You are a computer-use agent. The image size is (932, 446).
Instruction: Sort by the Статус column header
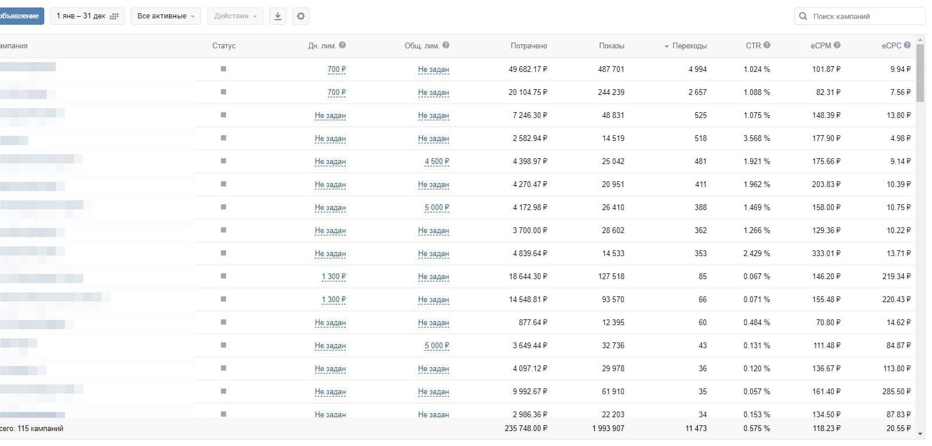[224, 45]
